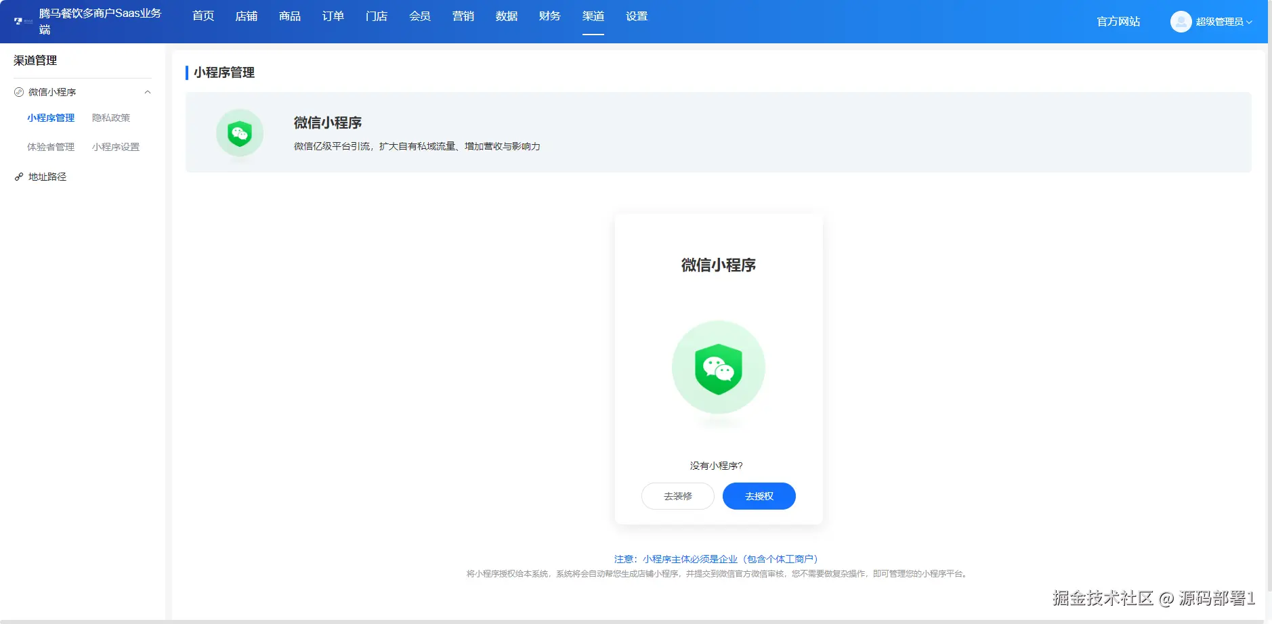Screen dimensions: 1272x624
Task: Click the banner's 微信小程序 title
Action: pos(328,122)
